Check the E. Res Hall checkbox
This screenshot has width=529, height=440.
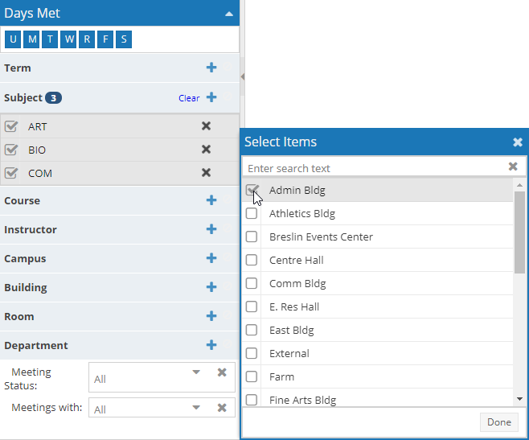[252, 306]
